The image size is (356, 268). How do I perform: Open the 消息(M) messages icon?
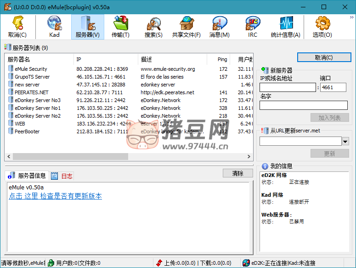tap(219, 27)
